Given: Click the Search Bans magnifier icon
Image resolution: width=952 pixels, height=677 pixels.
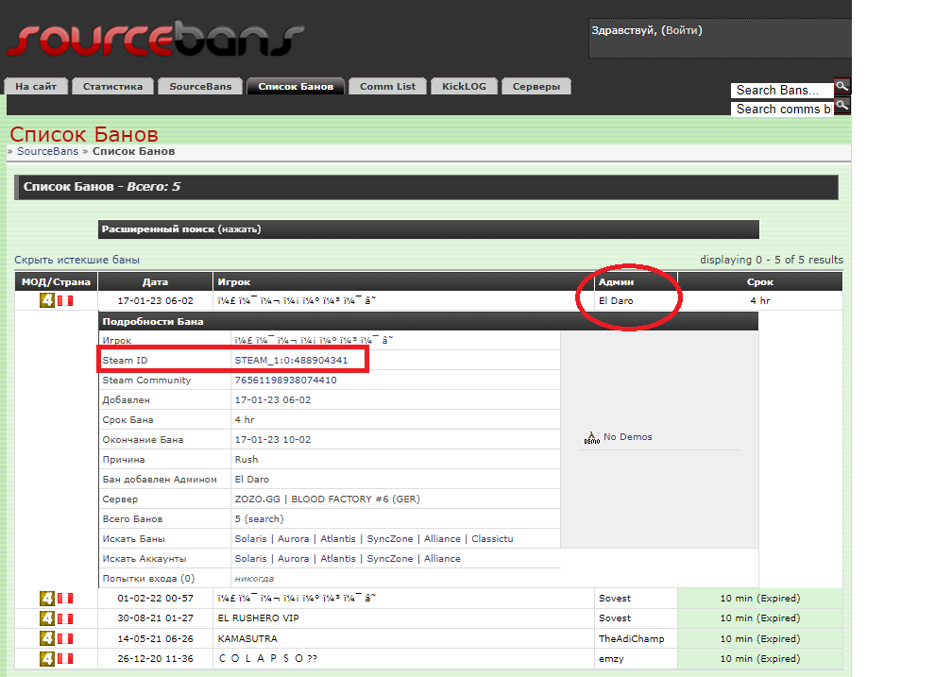Looking at the screenshot, I should (841, 87).
